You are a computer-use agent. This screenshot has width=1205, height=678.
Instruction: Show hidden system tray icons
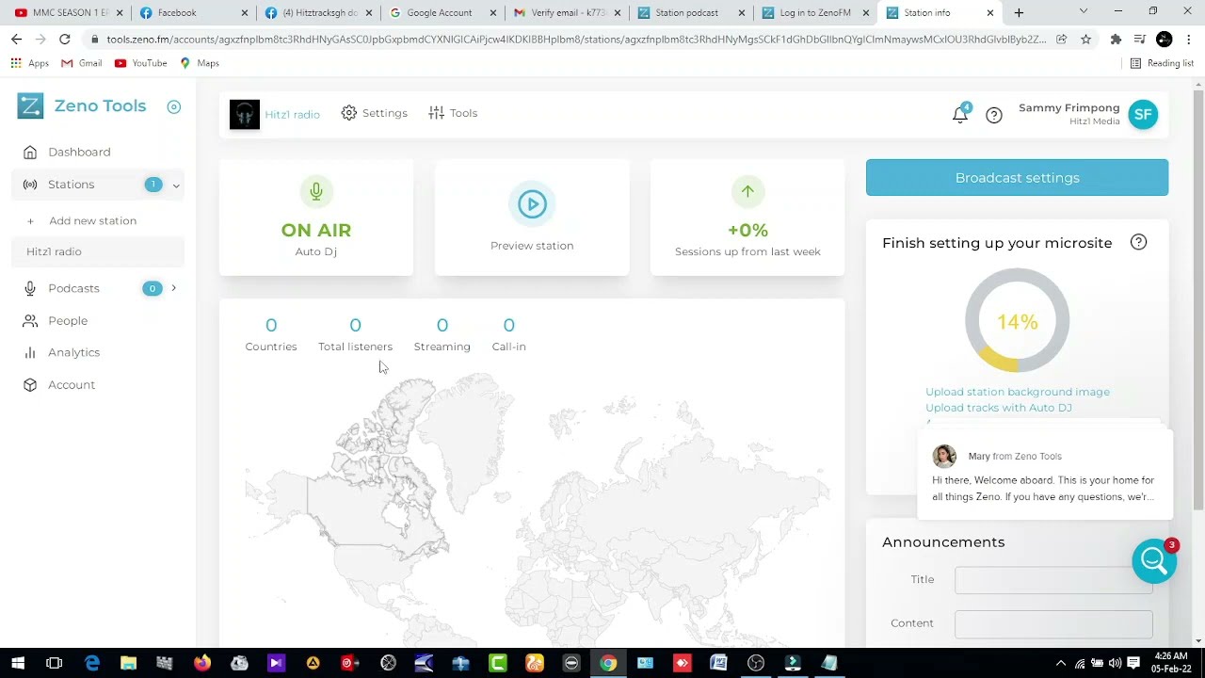pyautogui.click(x=1060, y=664)
